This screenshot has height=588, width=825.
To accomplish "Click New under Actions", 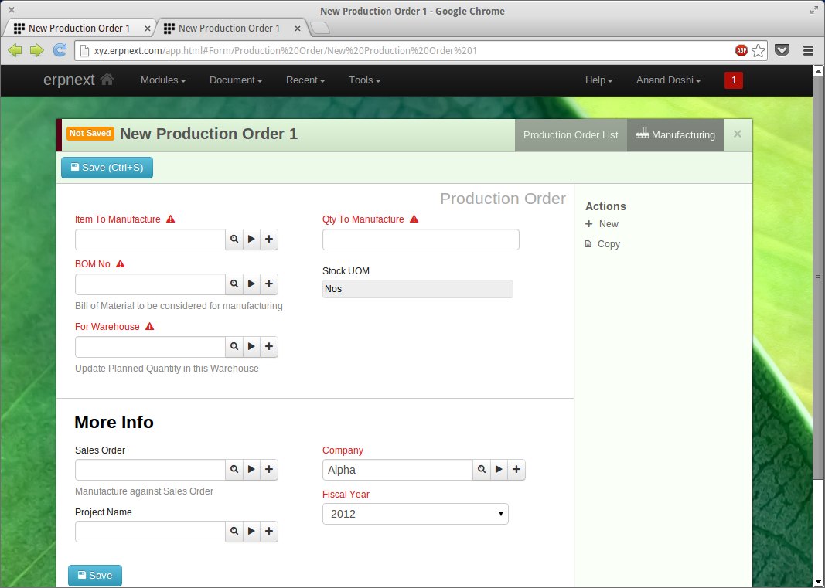I will [602, 224].
